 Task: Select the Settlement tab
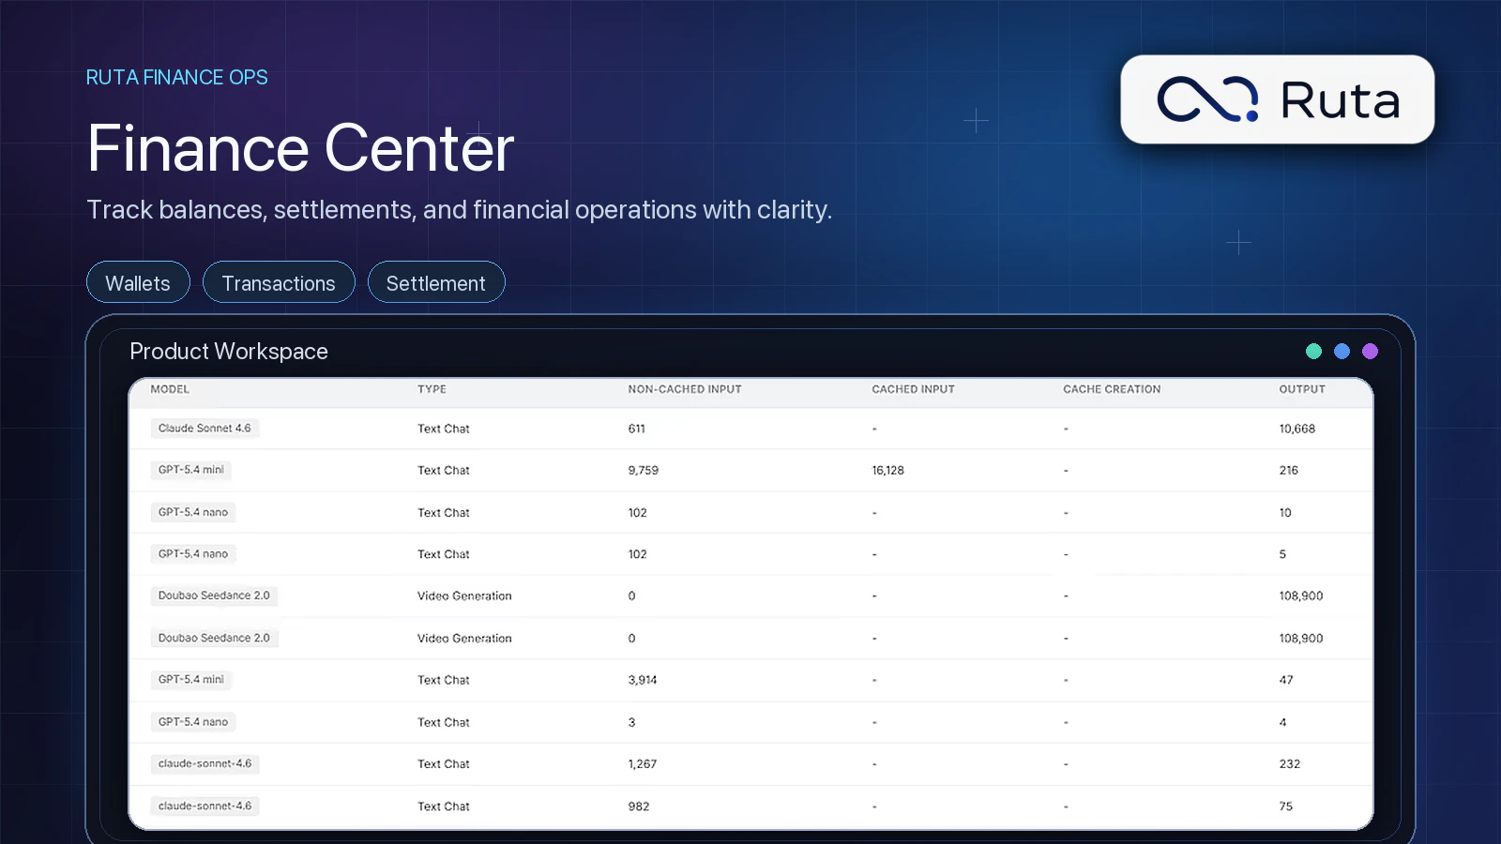(436, 282)
